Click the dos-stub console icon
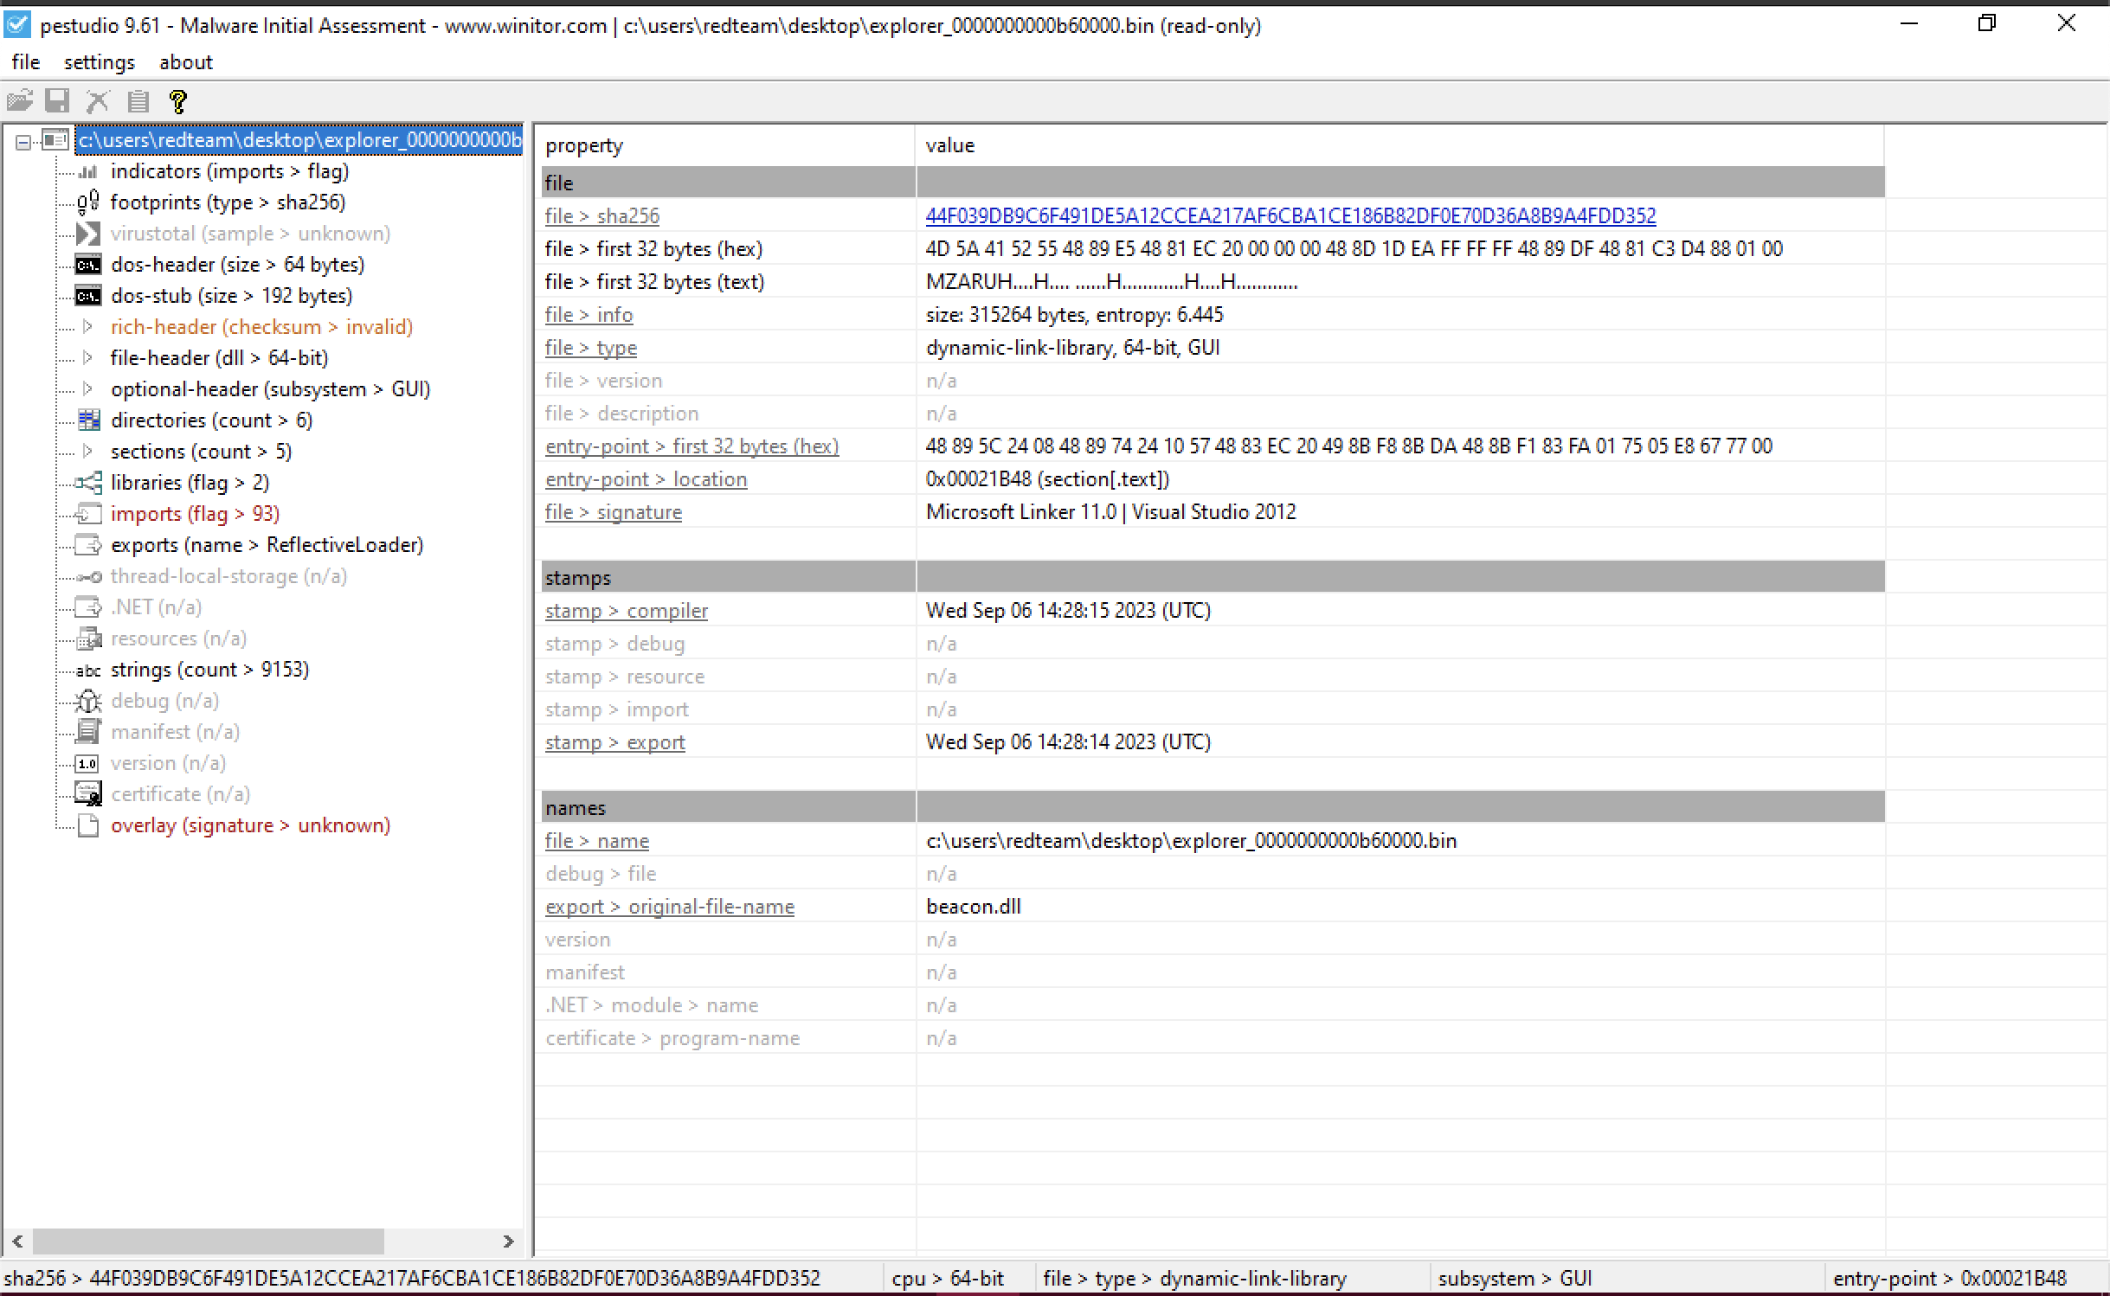The height and width of the screenshot is (1296, 2110). coord(88,296)
